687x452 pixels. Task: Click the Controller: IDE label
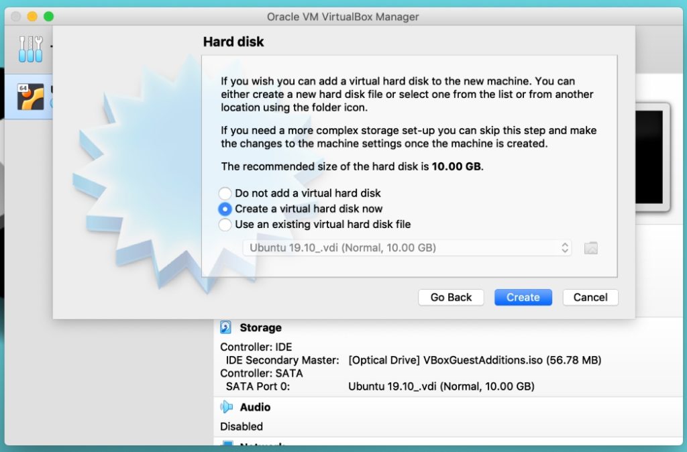pos(256,347)
